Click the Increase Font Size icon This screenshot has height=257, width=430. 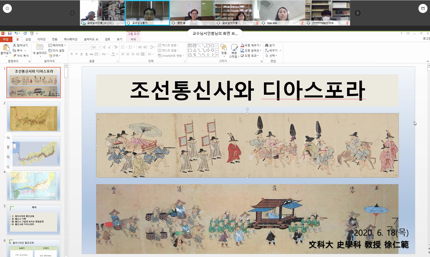click(x=104, y=47)
